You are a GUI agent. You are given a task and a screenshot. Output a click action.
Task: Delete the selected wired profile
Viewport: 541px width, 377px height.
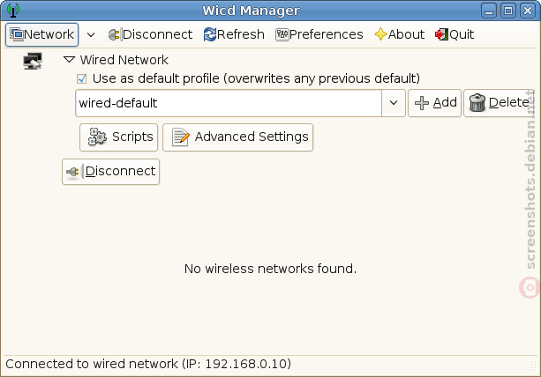(x=499, y=103)
